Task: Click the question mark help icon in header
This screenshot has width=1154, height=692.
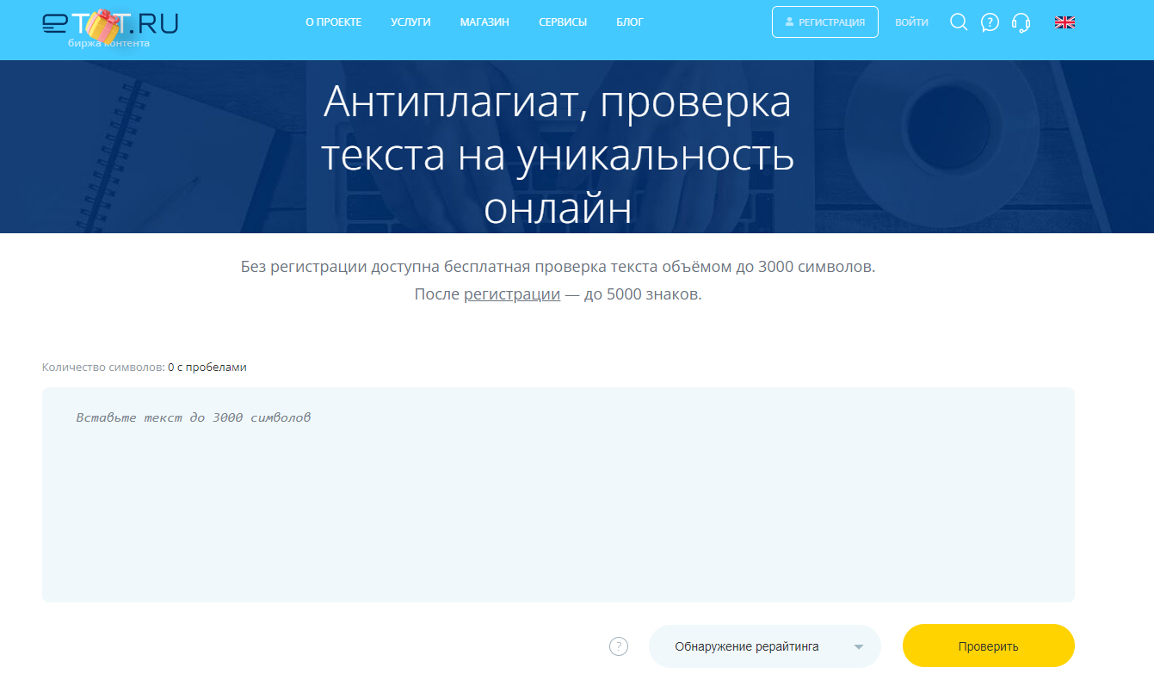Action: [990, 22]
